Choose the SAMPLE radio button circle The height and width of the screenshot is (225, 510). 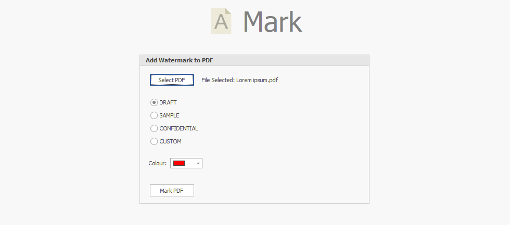pyautogui.click(x=154, y=115)
